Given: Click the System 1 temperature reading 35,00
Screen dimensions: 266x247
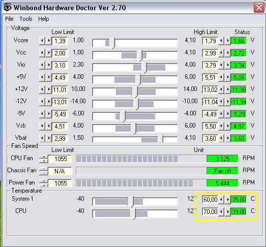Looking at the screenshot, I should [239, 200].
